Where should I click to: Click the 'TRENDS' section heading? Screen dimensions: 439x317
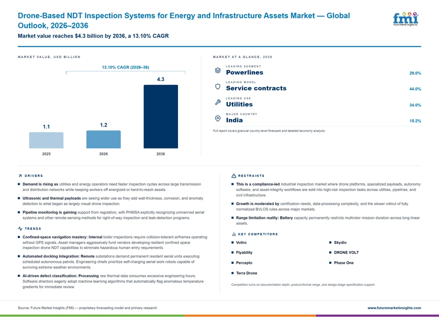pos(33,229)
